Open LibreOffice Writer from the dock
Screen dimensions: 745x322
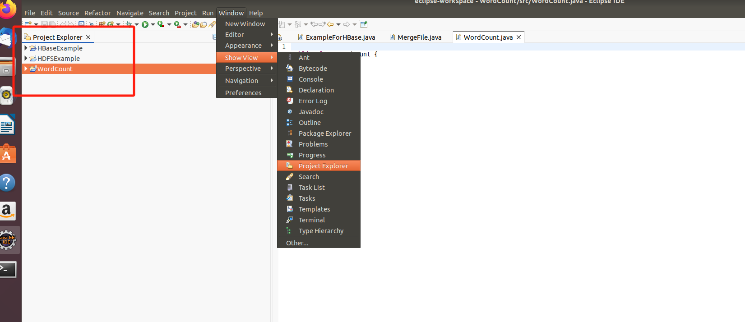(x=8, y=125)
